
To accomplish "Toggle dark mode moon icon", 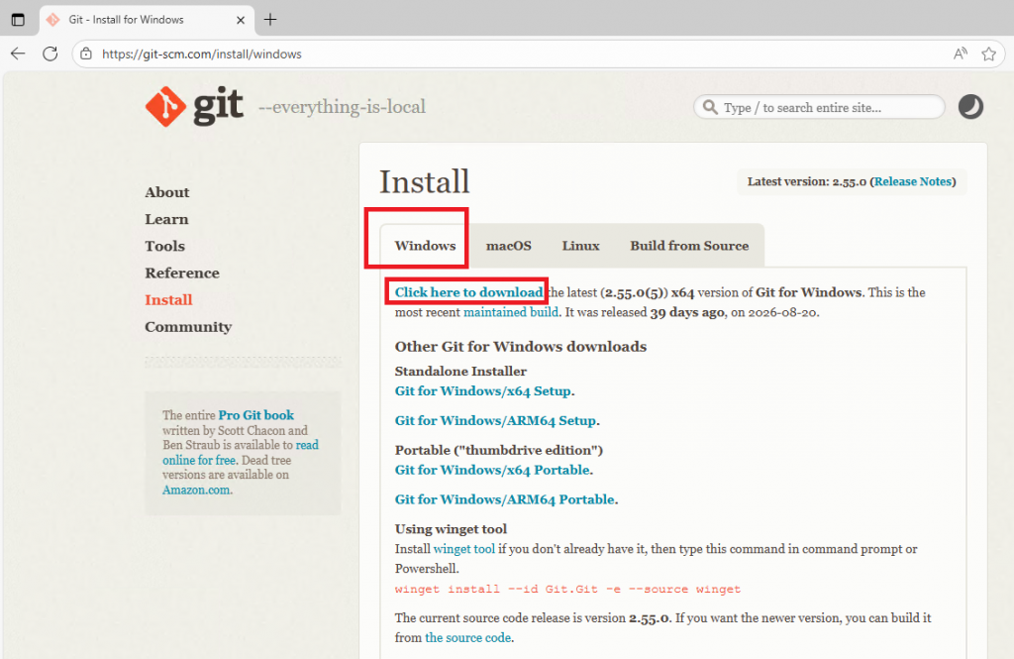I will (970, 107).
